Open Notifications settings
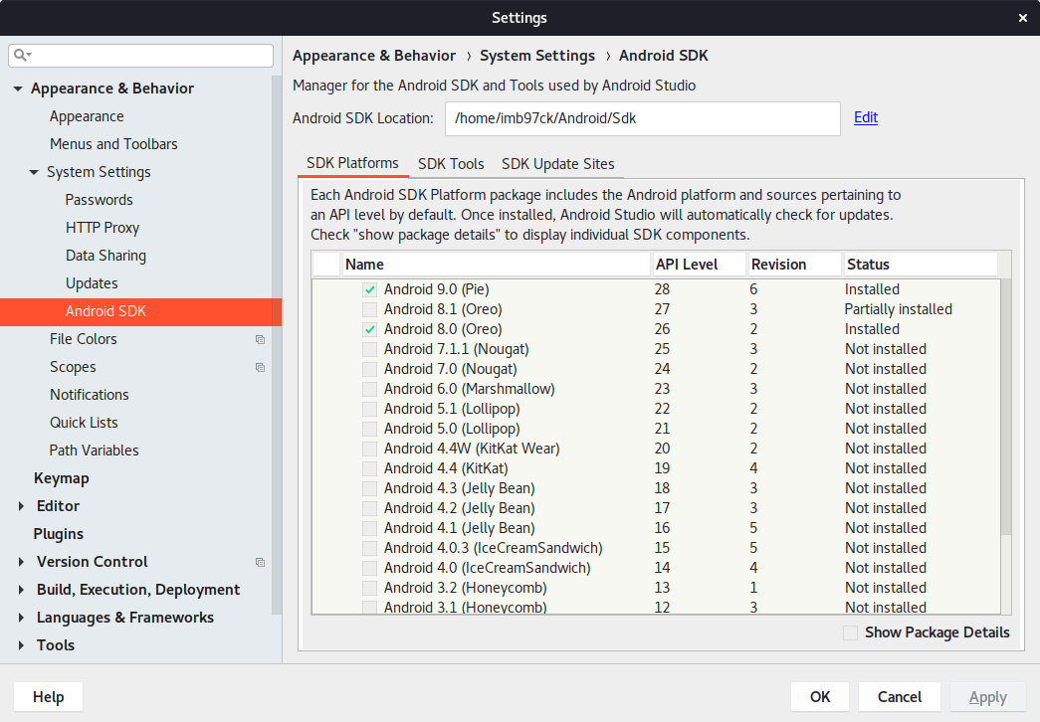This screenshot has height=722, width=1040. pos(90,395)
